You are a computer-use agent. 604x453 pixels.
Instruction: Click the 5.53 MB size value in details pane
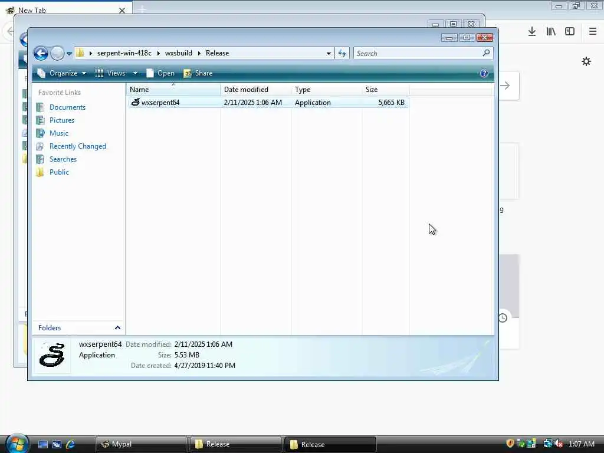pyautogui.click(x=187, y=354)
